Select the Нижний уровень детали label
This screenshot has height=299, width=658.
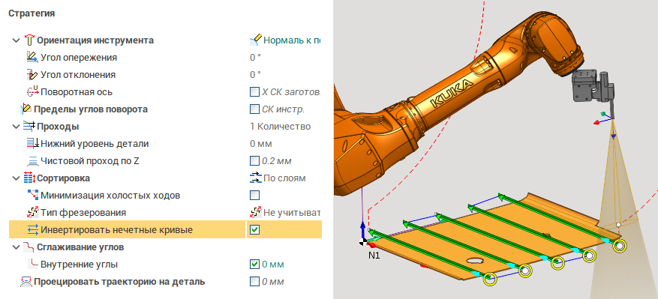pos(95,143)
